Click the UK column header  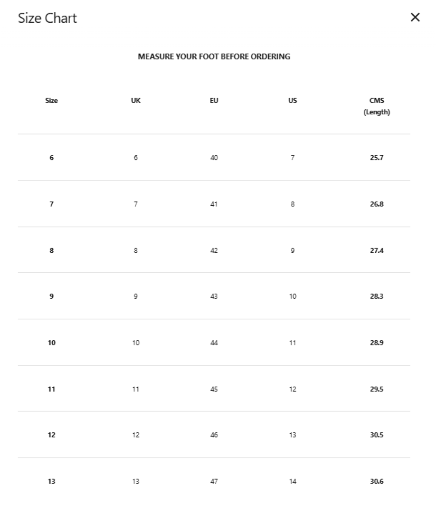(x=136, y=101)
